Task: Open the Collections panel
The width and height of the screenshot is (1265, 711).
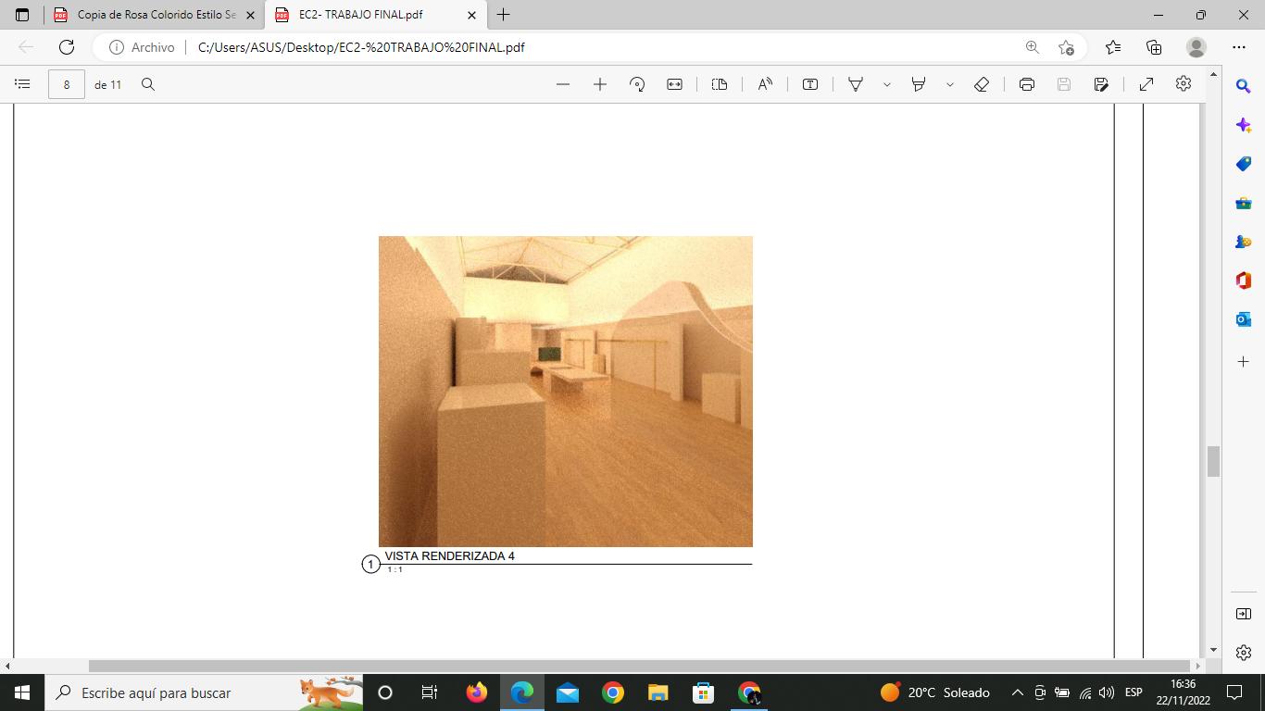Action: coord(1154,46)
